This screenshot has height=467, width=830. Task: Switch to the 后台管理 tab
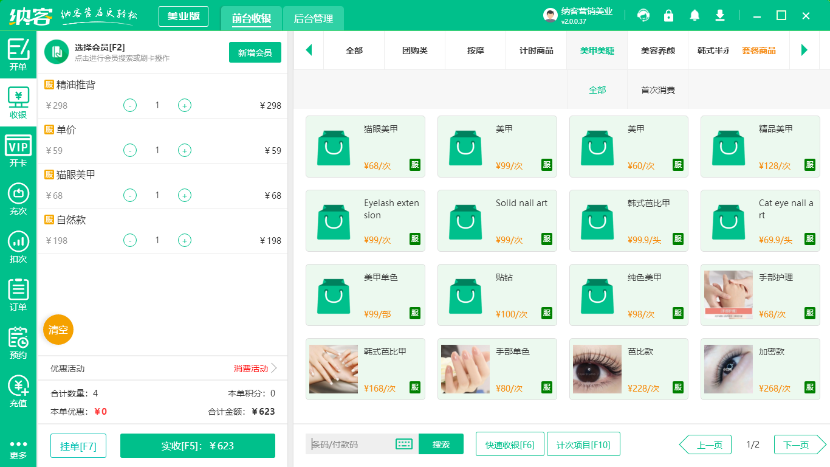[314, 19]
